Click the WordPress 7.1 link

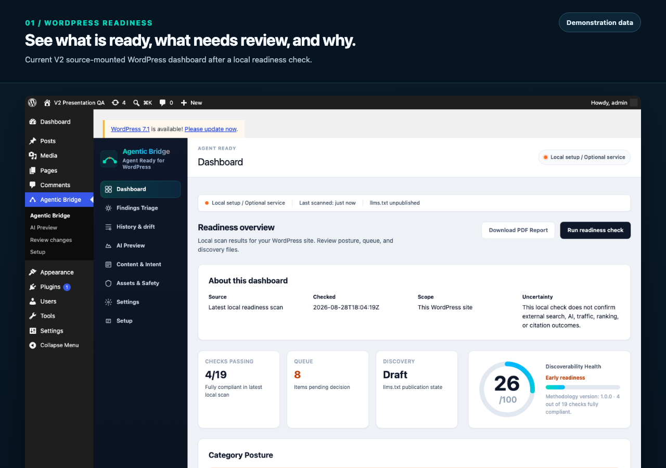(130, 129)
